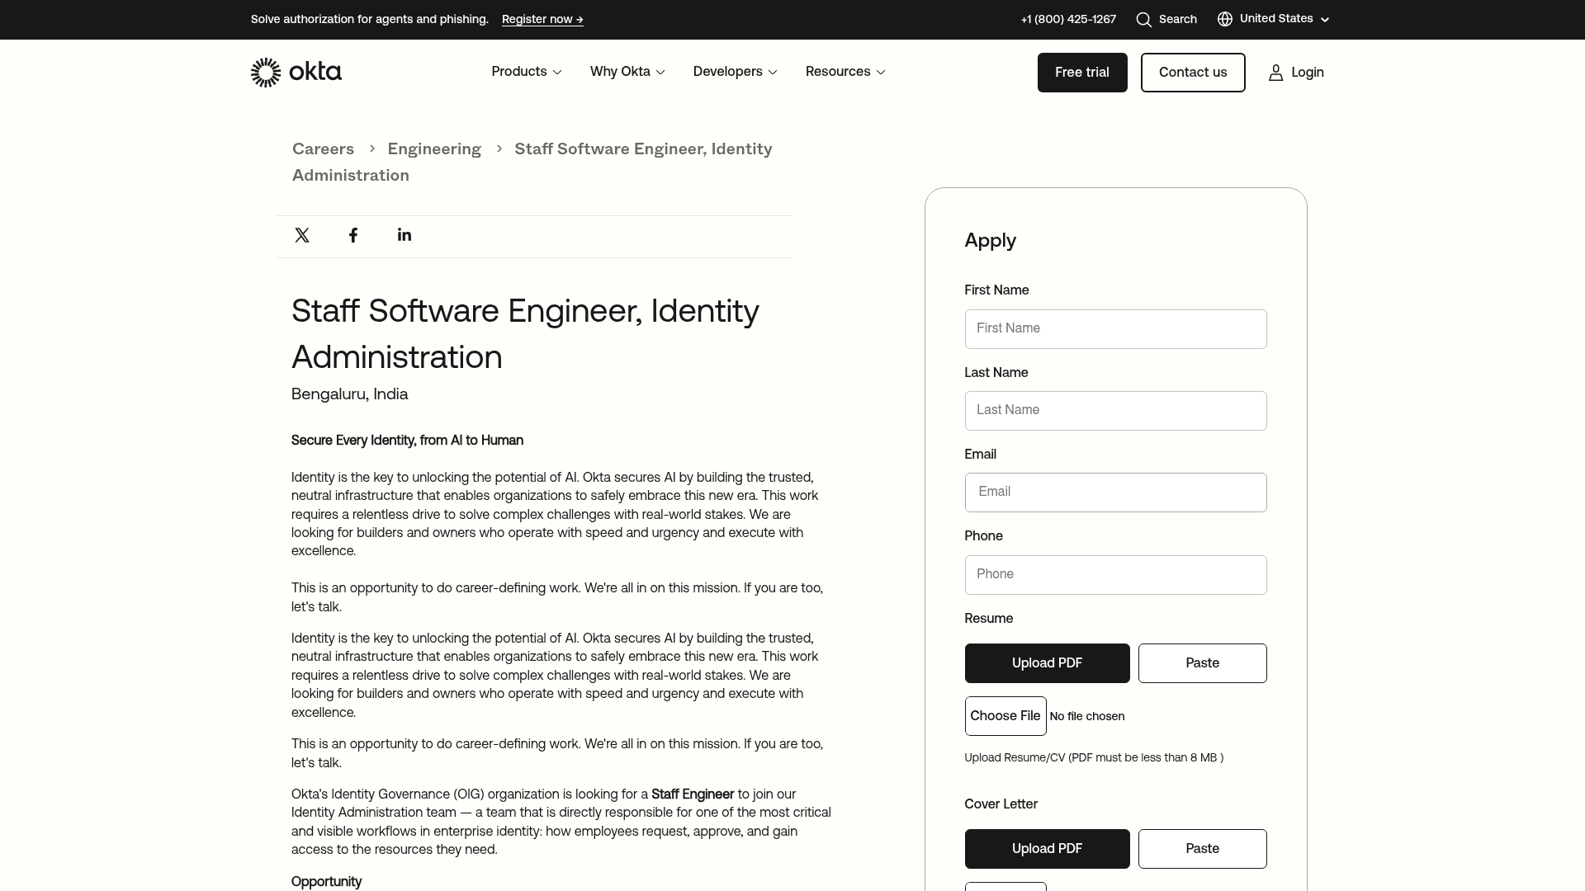Focus the Last Name field
The width and height of the screenshot is (1585, 891).
click(1115, 411)
